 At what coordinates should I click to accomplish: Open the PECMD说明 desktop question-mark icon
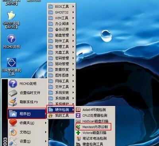12,39
